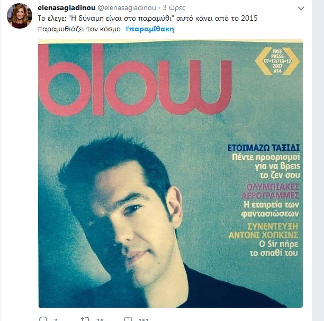Open the tweet's 3 ώρες timestamp
324x321 pixels.
point(174,8)
